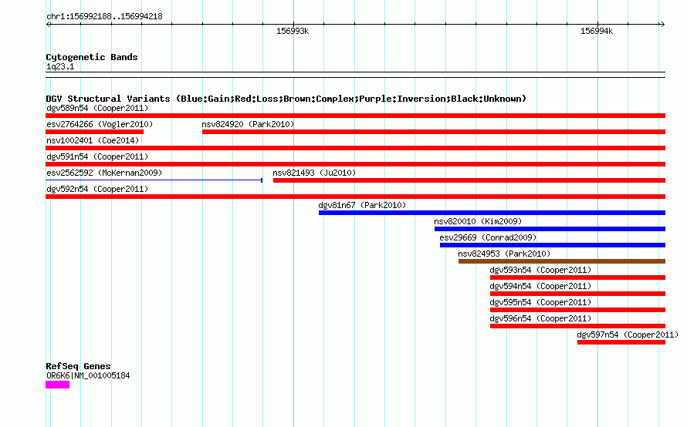Select the brown nsv824953 complex bar
This screenshot has width=687, height=427.
tap(562, 261)
